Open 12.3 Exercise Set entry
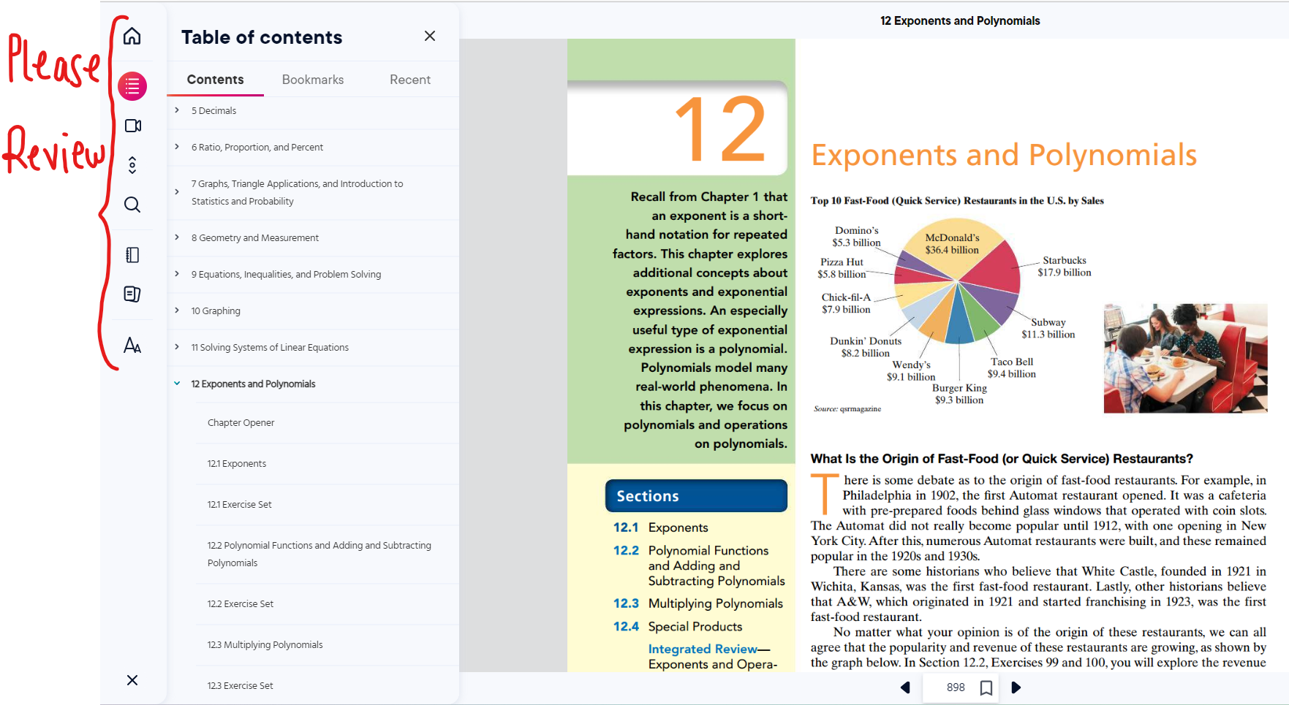This screenshot has width=1289, height=705. (x=241, y=686)
